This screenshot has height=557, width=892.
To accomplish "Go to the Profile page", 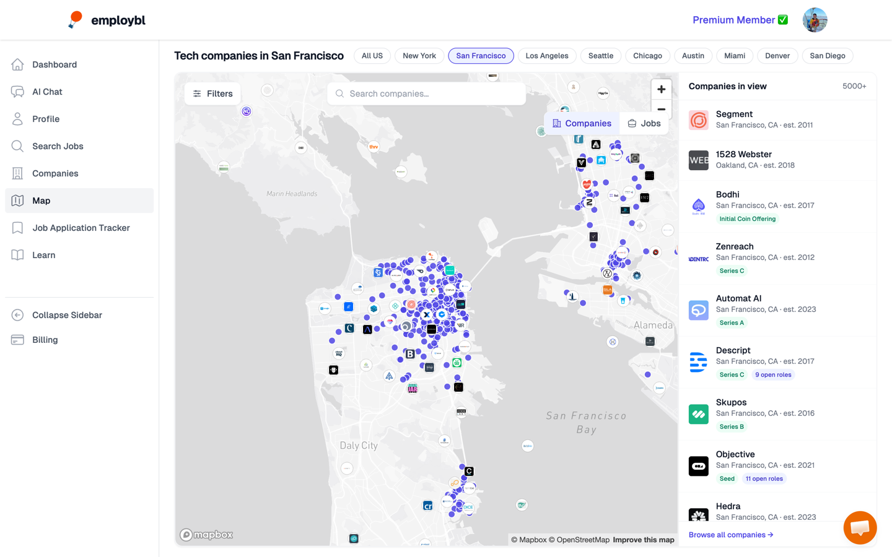I will (x=79, y=119).
